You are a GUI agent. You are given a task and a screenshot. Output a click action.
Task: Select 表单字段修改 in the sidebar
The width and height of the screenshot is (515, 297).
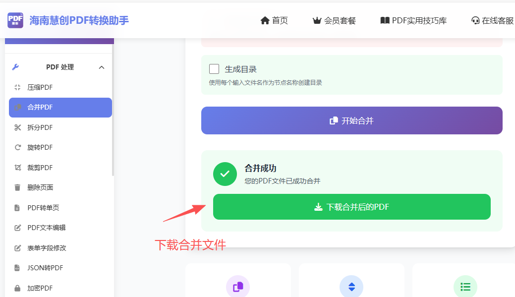click(60, 248)
